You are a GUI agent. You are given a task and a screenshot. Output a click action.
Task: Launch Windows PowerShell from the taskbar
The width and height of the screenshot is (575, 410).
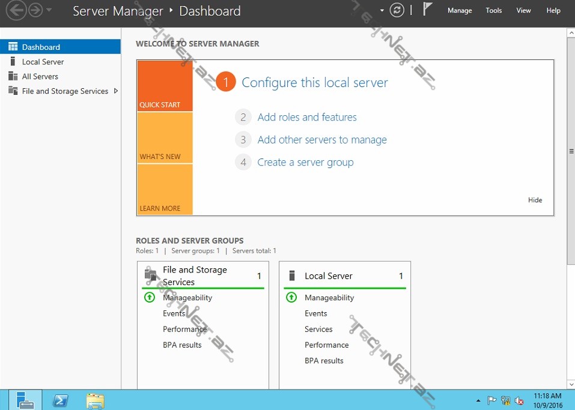click(61, 400)
